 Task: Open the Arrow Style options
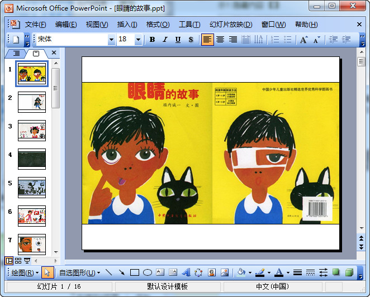click(323, 273)
